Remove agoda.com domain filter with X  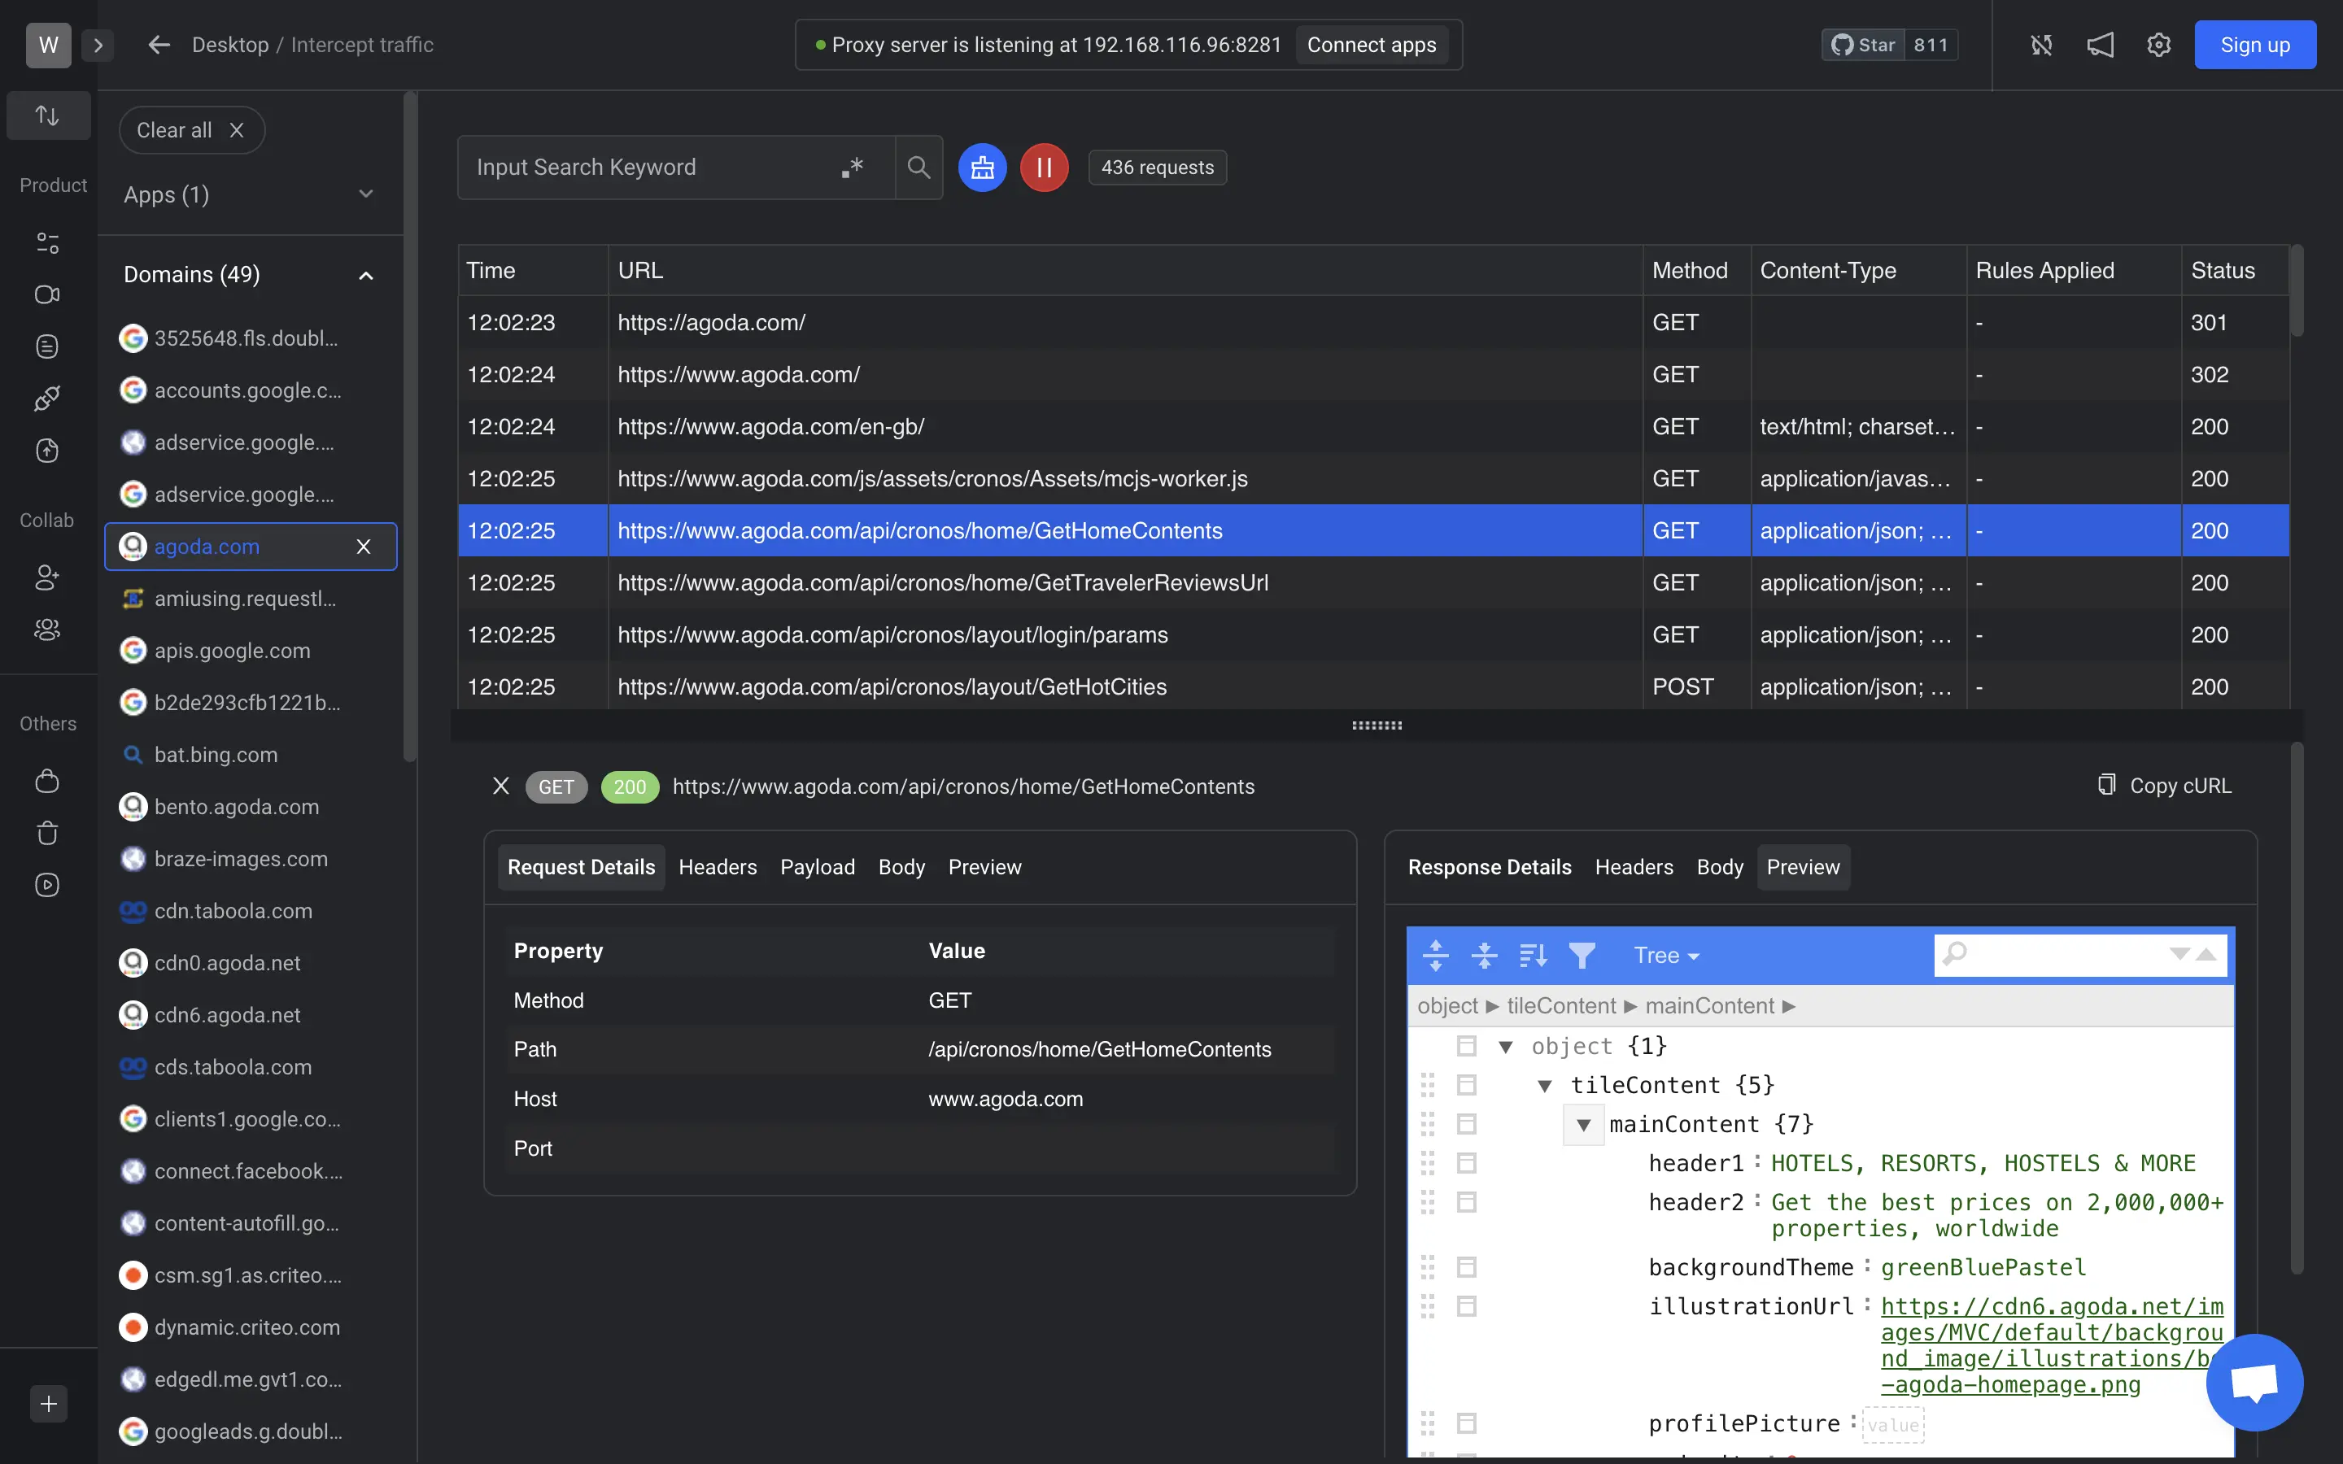click(x=363, y=547)
